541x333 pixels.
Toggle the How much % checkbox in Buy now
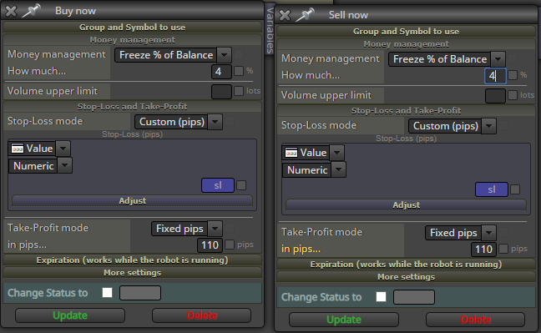[239, 71]
